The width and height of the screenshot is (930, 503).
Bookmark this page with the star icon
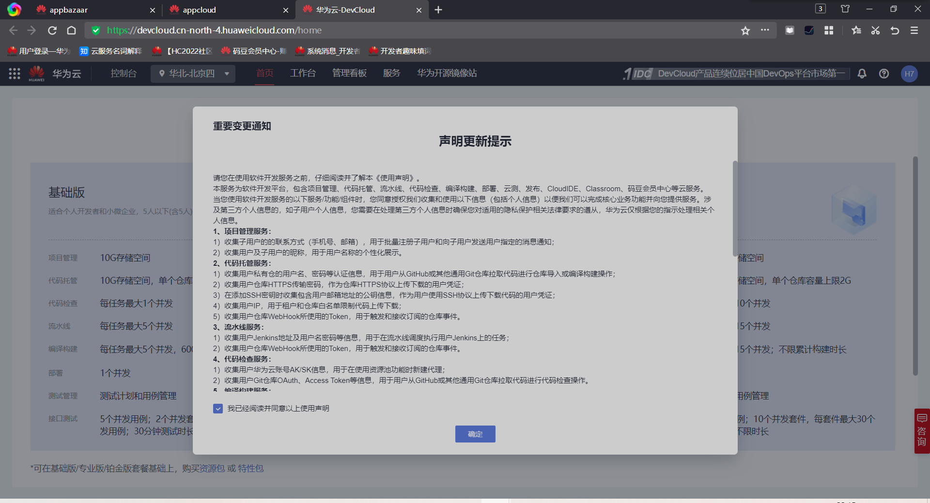pyautogui.click(x=745, y=30)
